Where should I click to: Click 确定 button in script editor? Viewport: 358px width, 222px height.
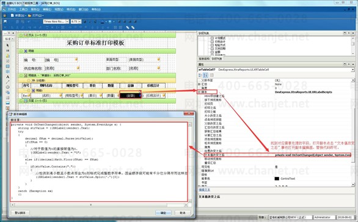click(163, 213)
